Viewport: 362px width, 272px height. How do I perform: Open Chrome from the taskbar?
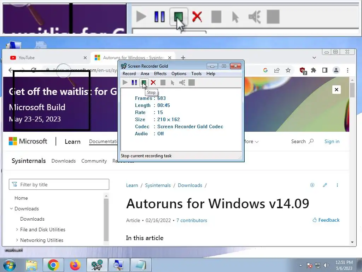click(x=53, y=265)
